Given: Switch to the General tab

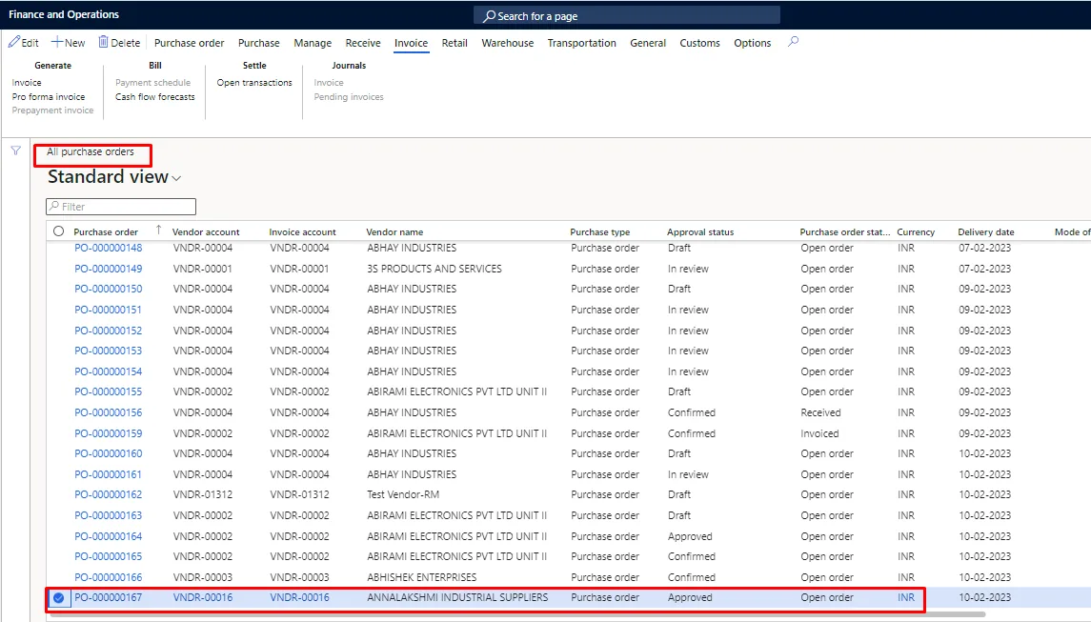Looking at the screenshot, I should tap(648, 43).
